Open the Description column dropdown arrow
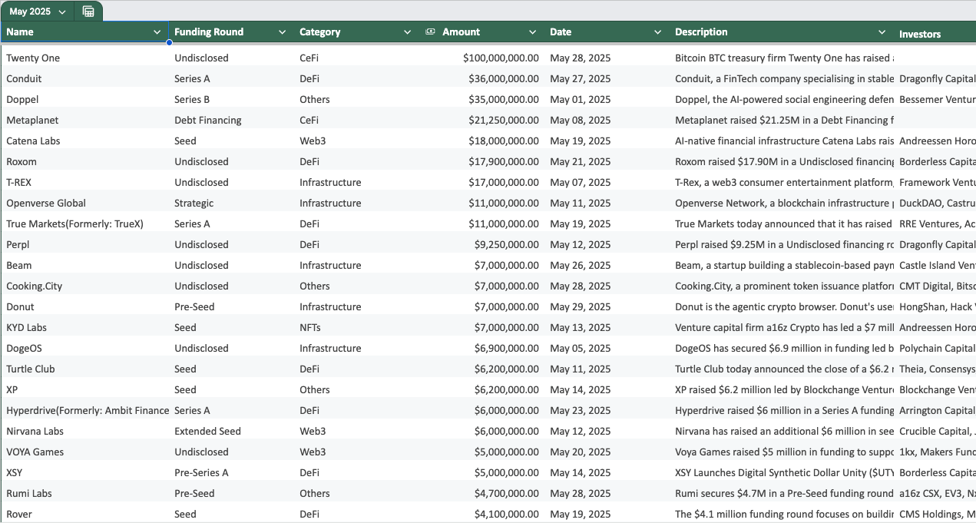976x523 pixels. coord(882,32)
